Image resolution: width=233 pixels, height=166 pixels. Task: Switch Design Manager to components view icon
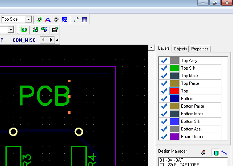(216, 153)
